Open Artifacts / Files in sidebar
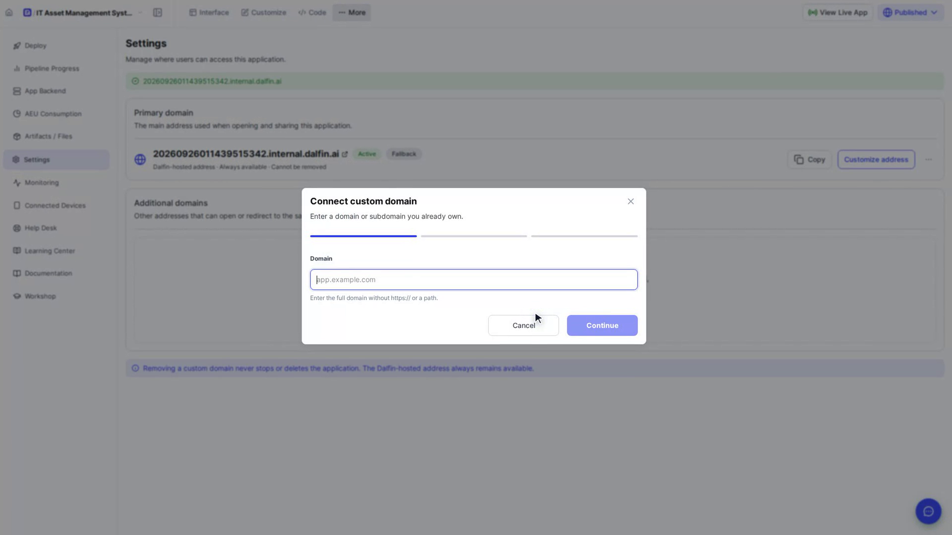 tap(56, 136)
